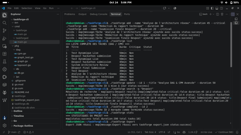
Task: Click the taskforge-cli command center search box
Action: pyautogui.click(x=120, y=8)
